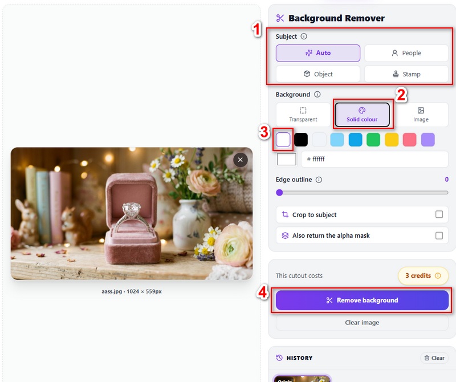
Task: Click the Edge outline slider handle
Action: (x=279, y=193)
